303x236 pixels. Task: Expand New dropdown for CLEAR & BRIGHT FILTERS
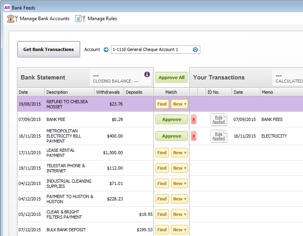(180, 214)
